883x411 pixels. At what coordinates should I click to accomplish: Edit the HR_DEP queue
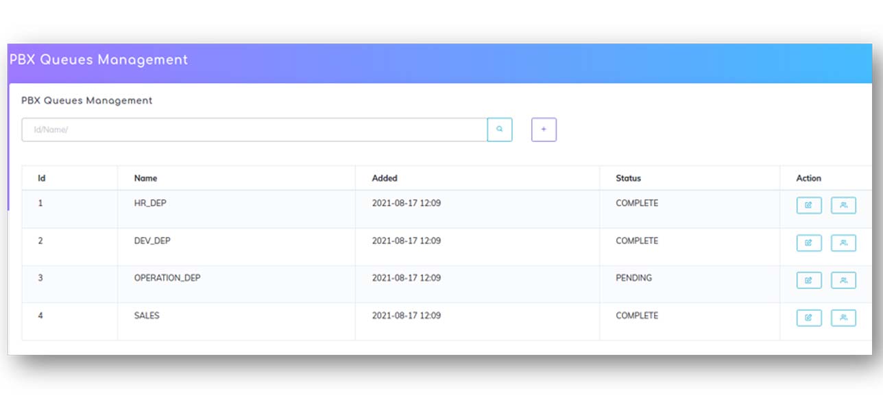point(808,206)
